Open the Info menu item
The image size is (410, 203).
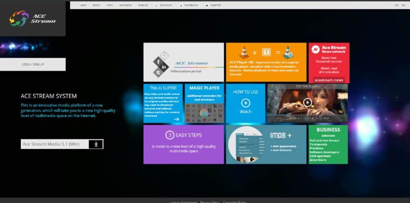coord(110,5)
